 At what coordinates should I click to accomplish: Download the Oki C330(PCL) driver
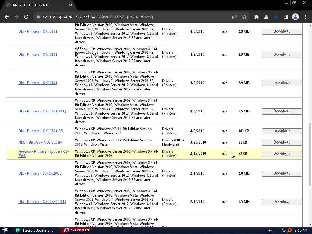282,202
